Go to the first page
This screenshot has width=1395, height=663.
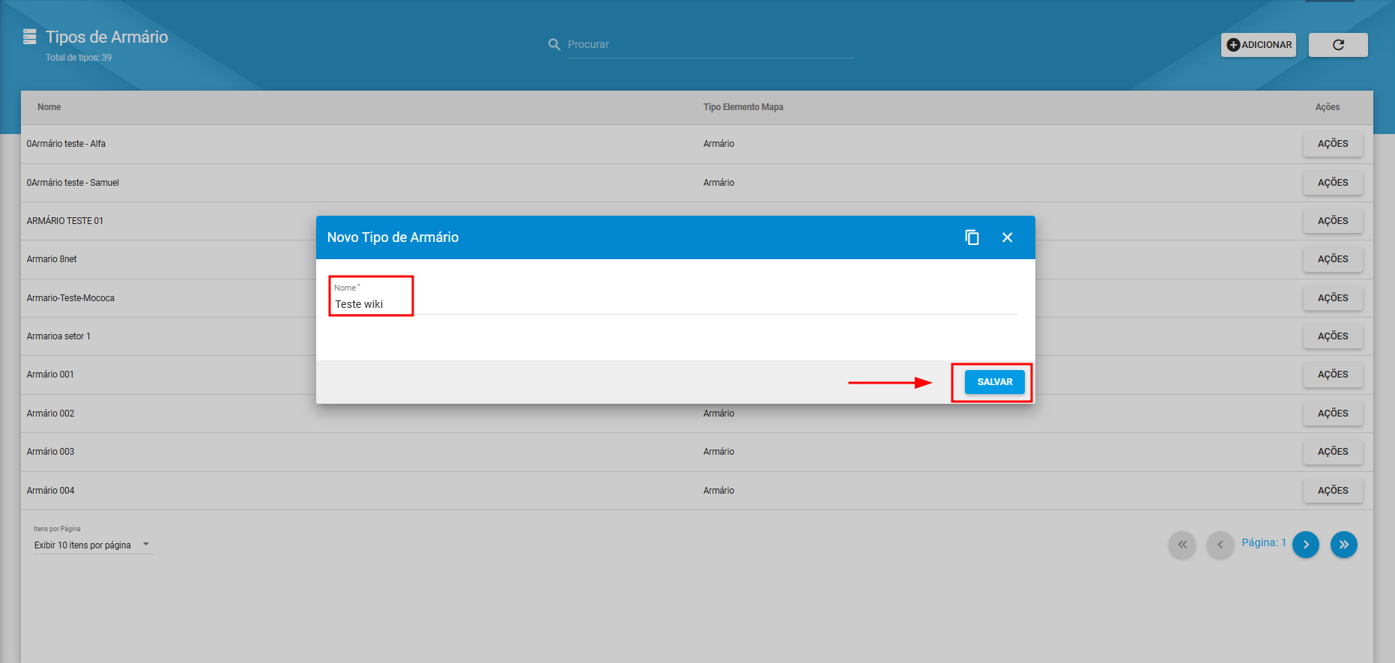[1182, 545]
